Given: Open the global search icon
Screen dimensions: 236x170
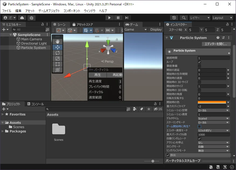Looking at the screenshot, I should coord(184,18).
